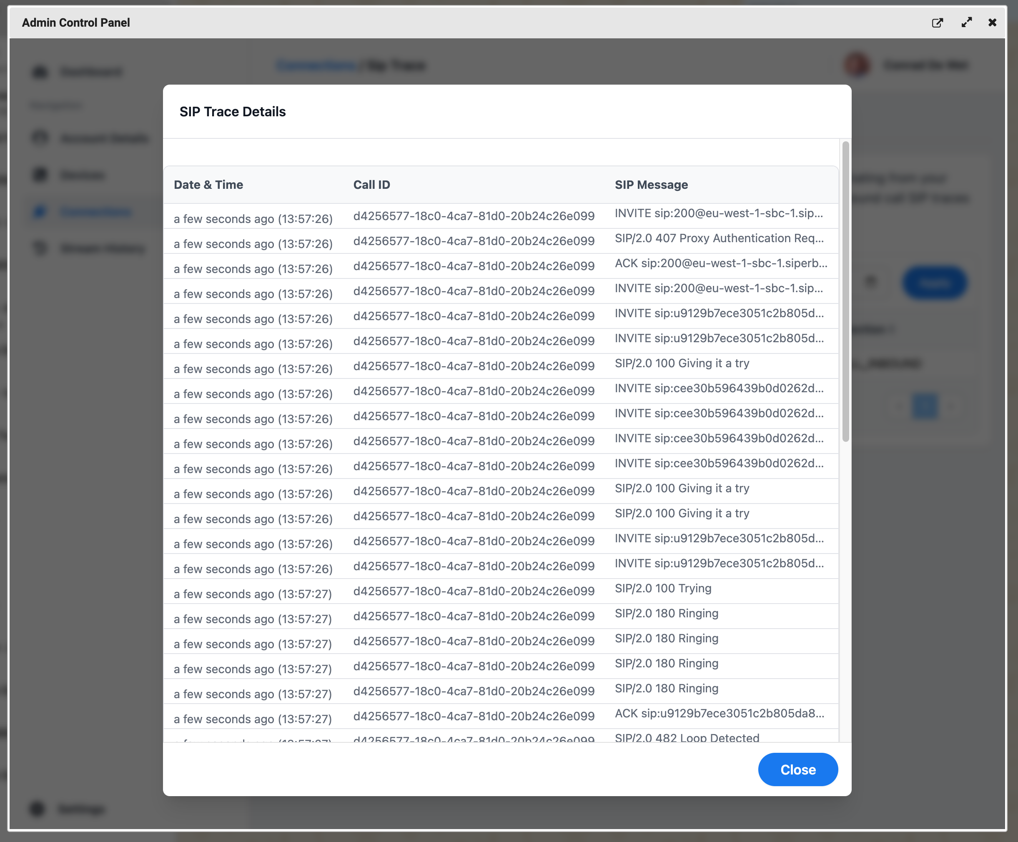Click the Devices sidebar icon
Viewport: 1018px width, 842px height.
[40, 175]
